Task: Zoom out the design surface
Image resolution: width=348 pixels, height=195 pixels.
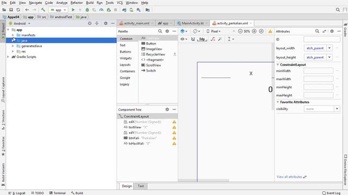Action: pyautogui.click(x=240, y=31)
